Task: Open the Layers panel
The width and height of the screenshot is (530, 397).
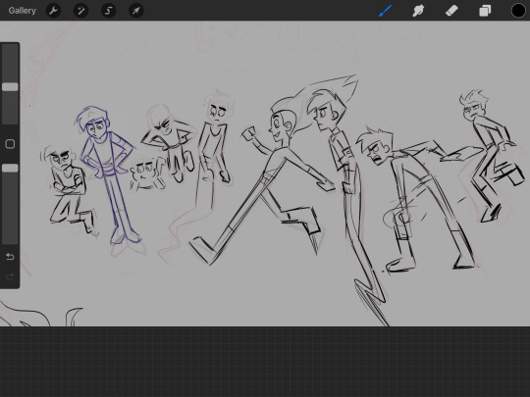Action: [485, 11]
